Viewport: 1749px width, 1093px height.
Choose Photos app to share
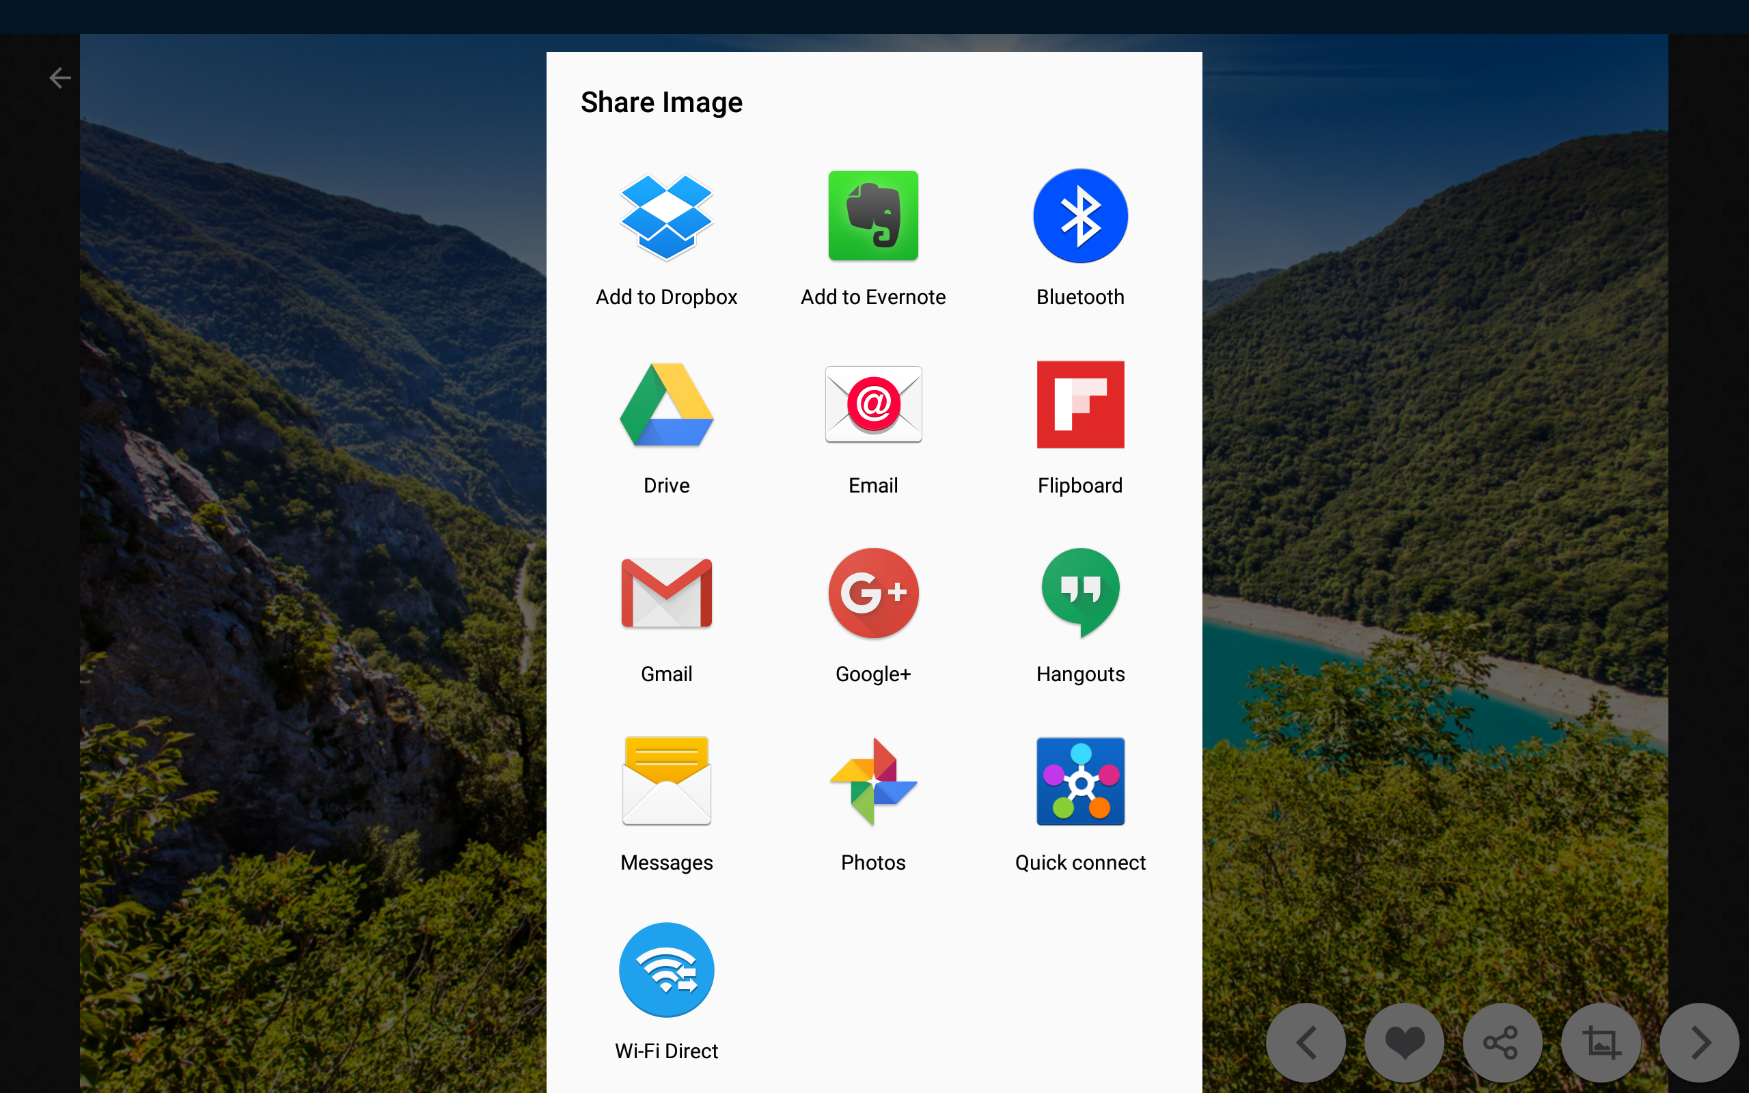[873, 803]
